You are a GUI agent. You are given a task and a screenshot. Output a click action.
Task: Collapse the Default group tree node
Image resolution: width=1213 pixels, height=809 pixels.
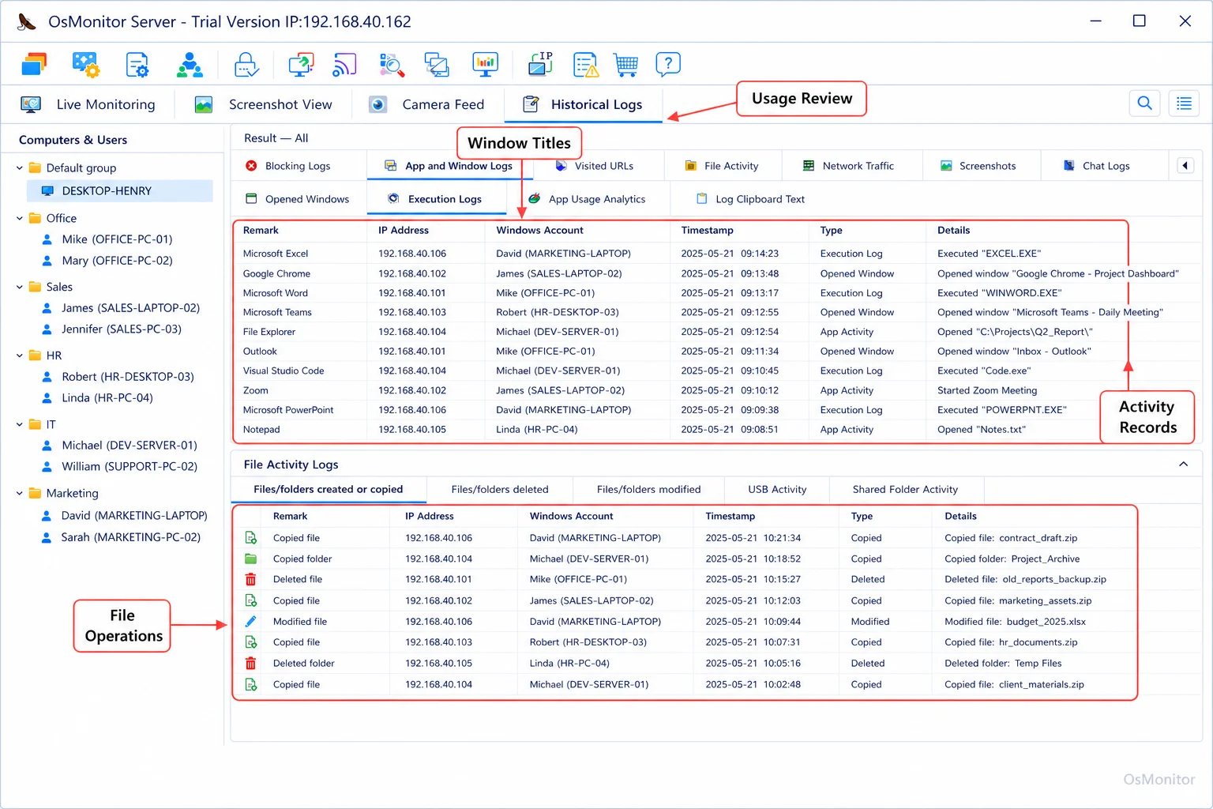pos(20,167)
